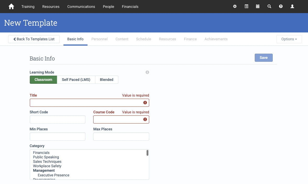Open the Communications menu

click(x=81, y=7)
